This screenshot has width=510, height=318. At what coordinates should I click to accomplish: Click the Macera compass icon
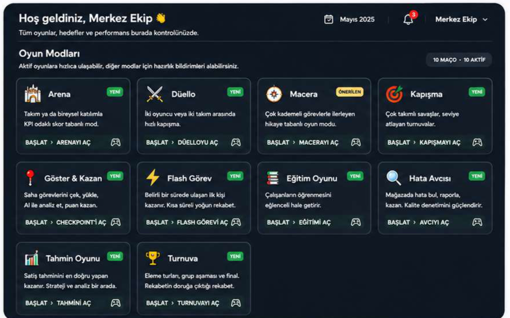pos(274,94)
